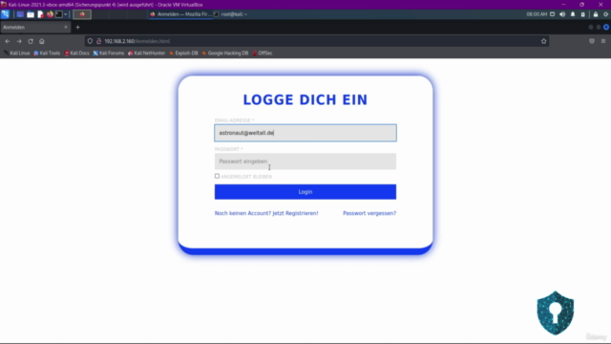Viewport: 611px width, 344px height.
Task: Open the volume control tray icon
Action: [x=562, y=14]
